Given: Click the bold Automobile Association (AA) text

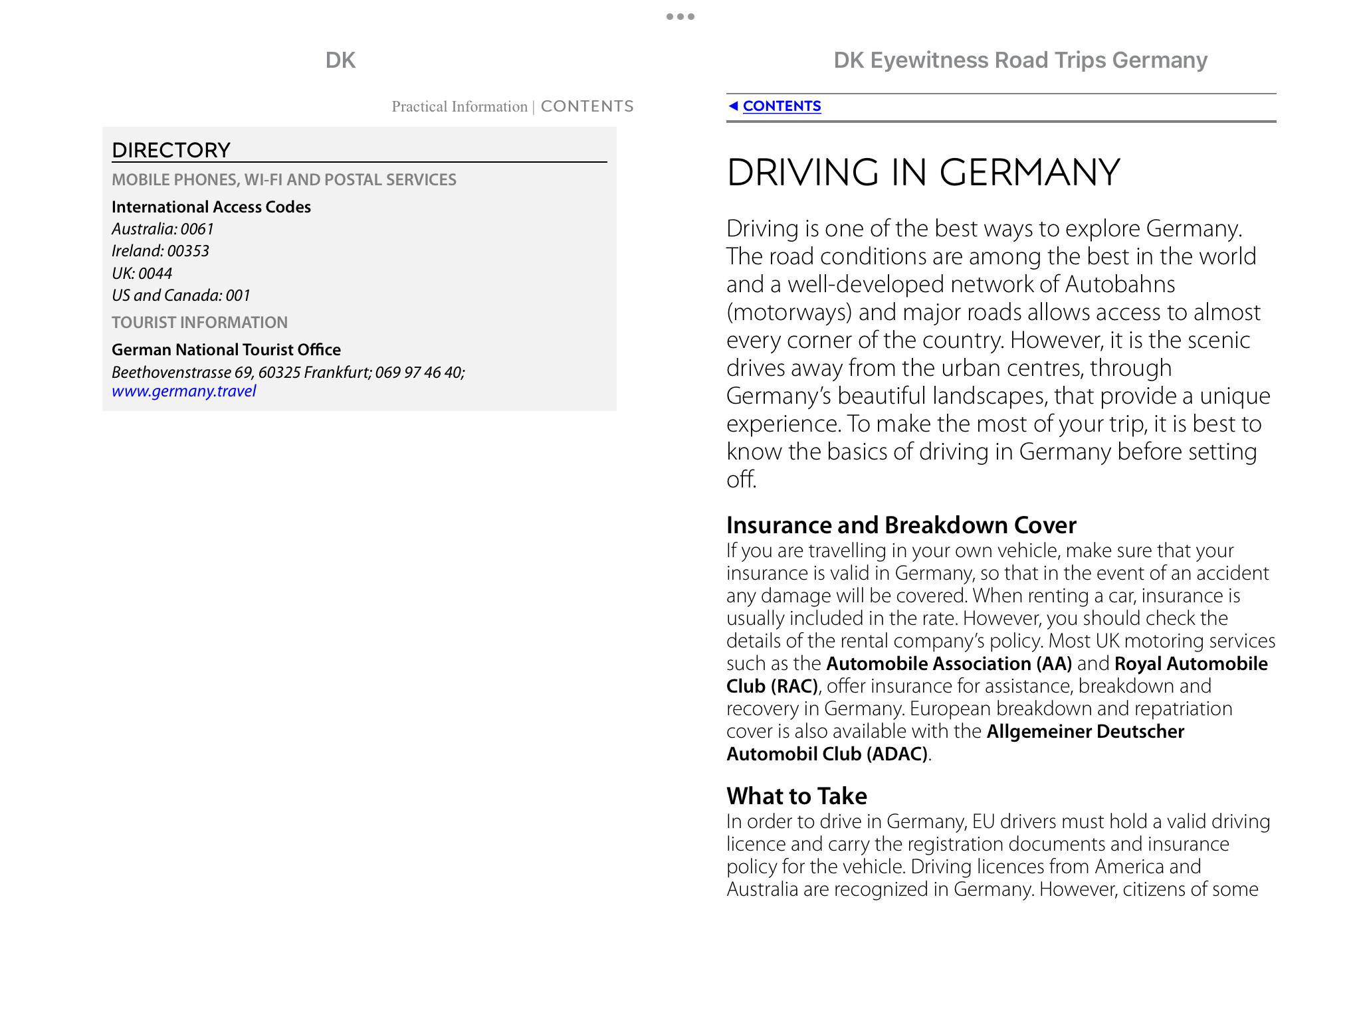Looking at the screenshot, I should (948, 664).
